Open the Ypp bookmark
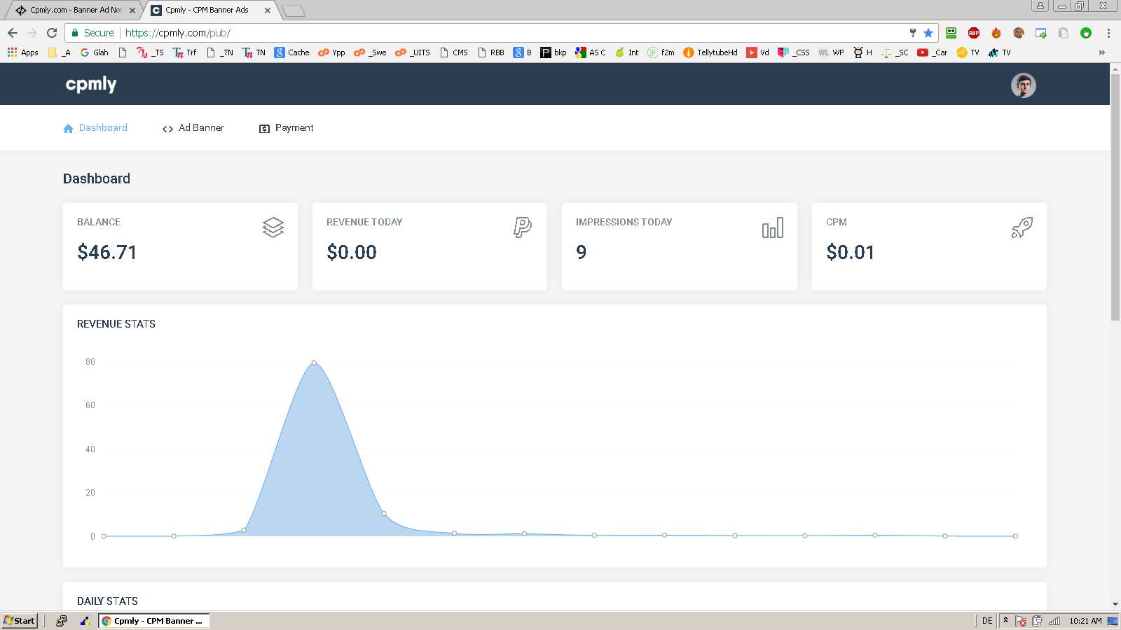The height and width of the screenshot is (630, 1121). click(x=331, y=52)
